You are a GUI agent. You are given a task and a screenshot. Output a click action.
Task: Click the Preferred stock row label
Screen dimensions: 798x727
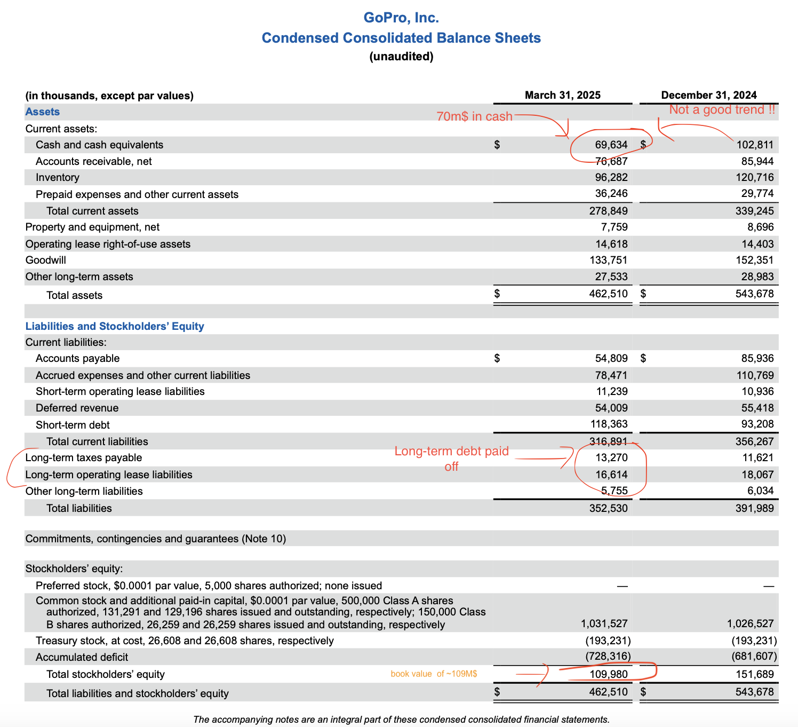(209, 586)
